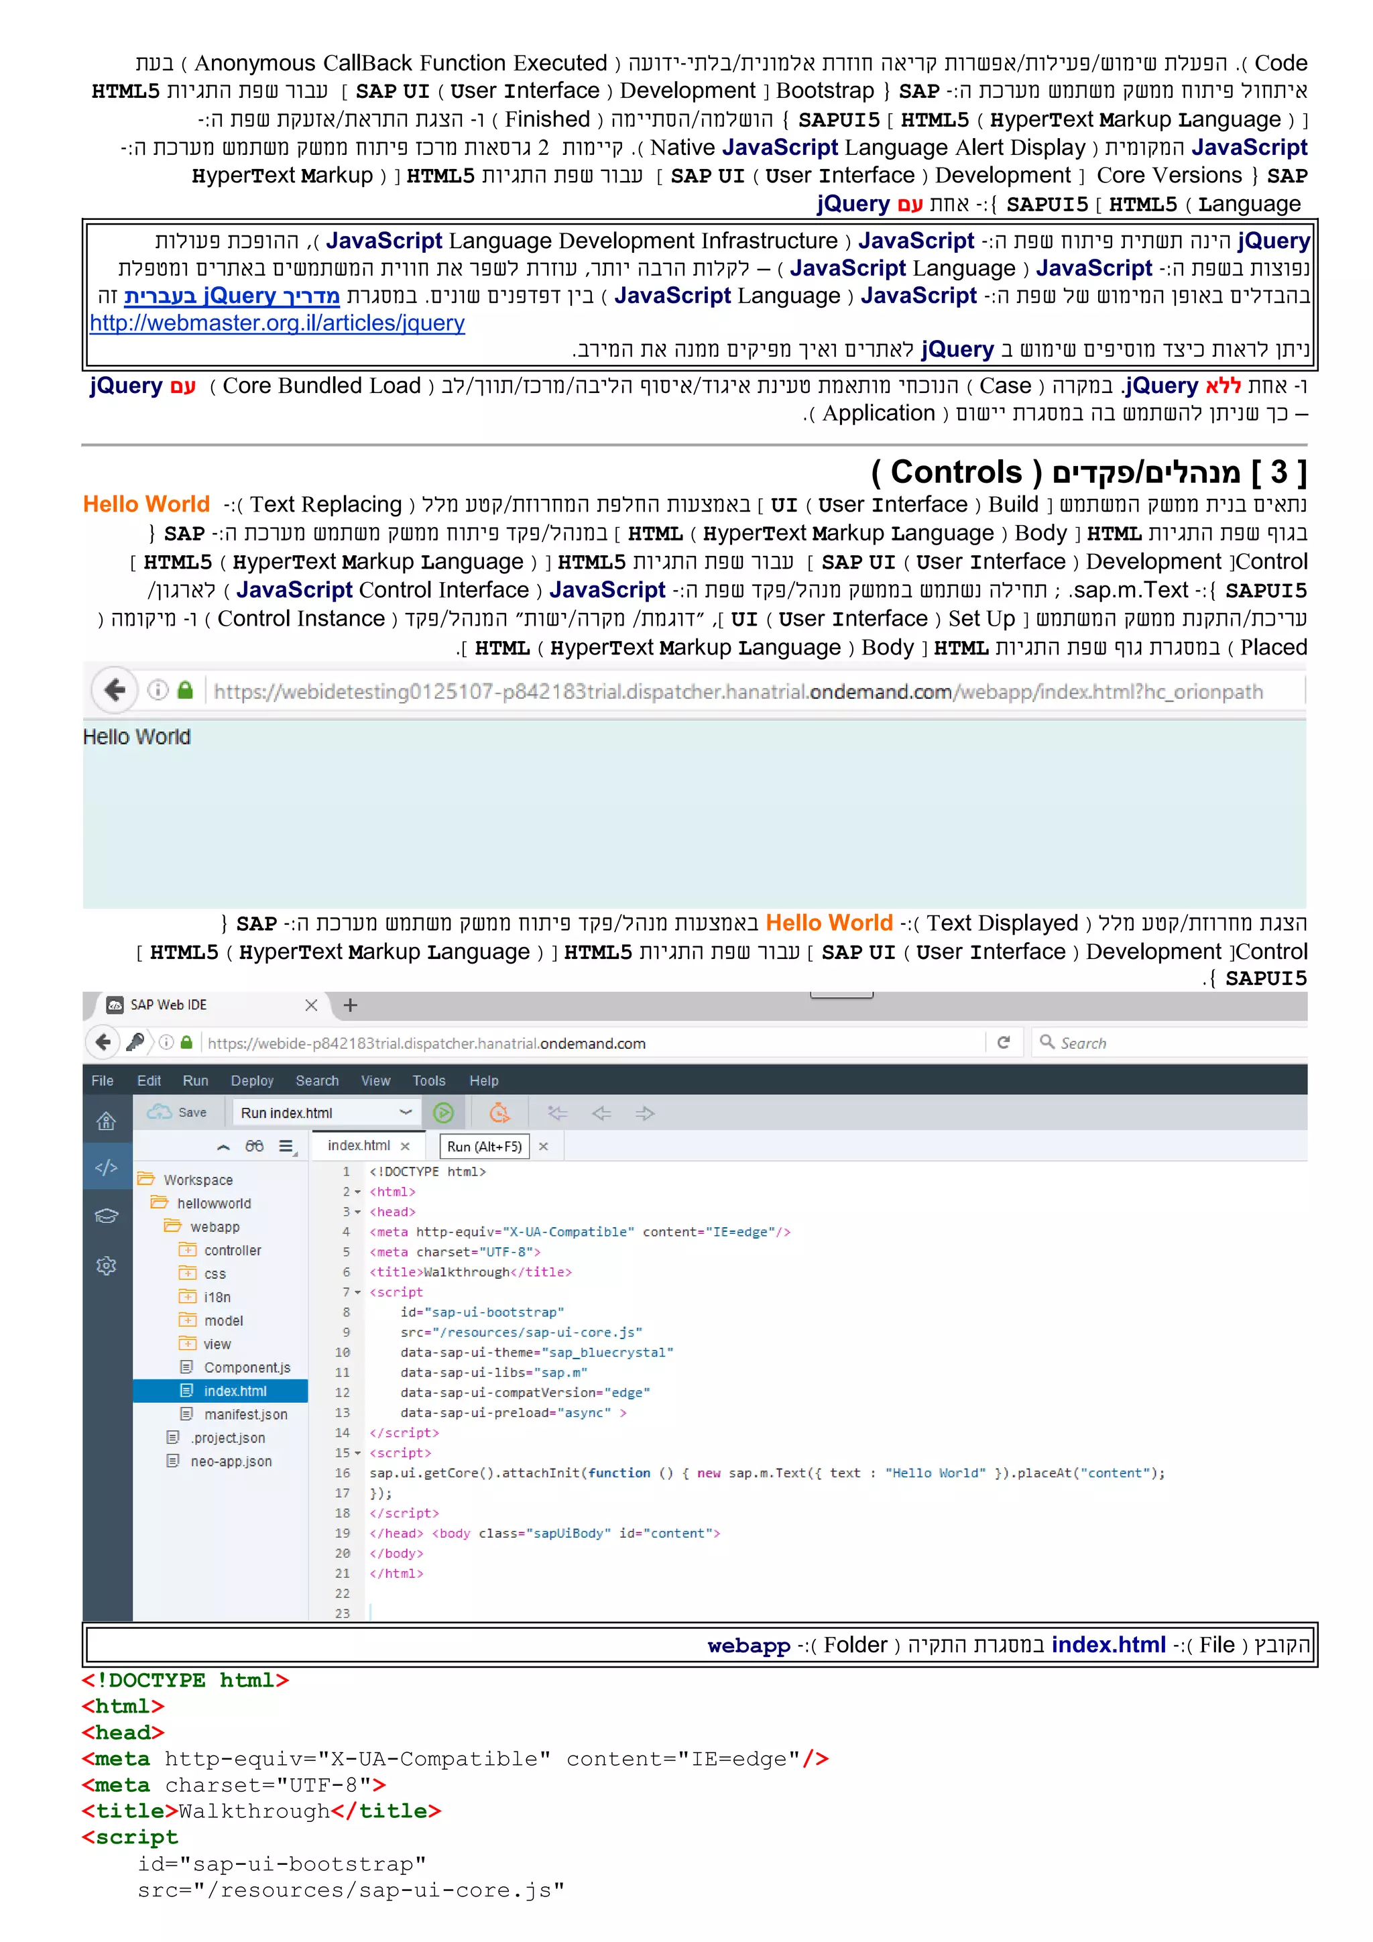Viewport: 1373px width, 1942px height.
Task: Click the binoculars link-with-editor icon
Action: 255,1146
